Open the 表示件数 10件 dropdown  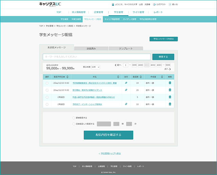96,67
